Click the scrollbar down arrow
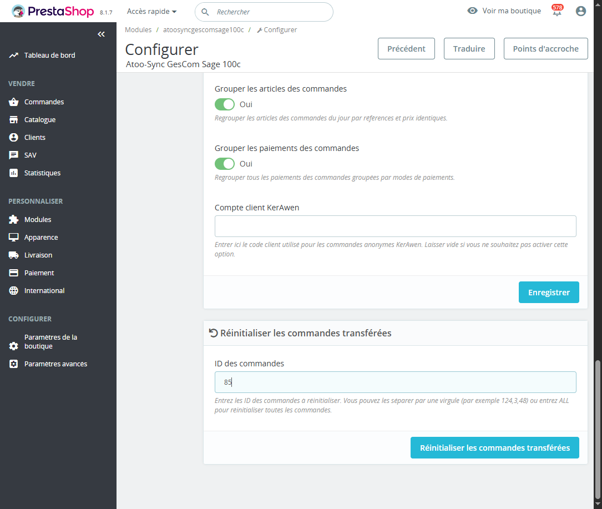This screenshot has height=509, width=602. tap(598, 505)
